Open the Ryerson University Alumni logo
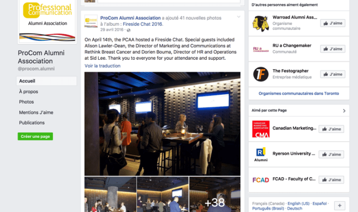 click(261, 154)
